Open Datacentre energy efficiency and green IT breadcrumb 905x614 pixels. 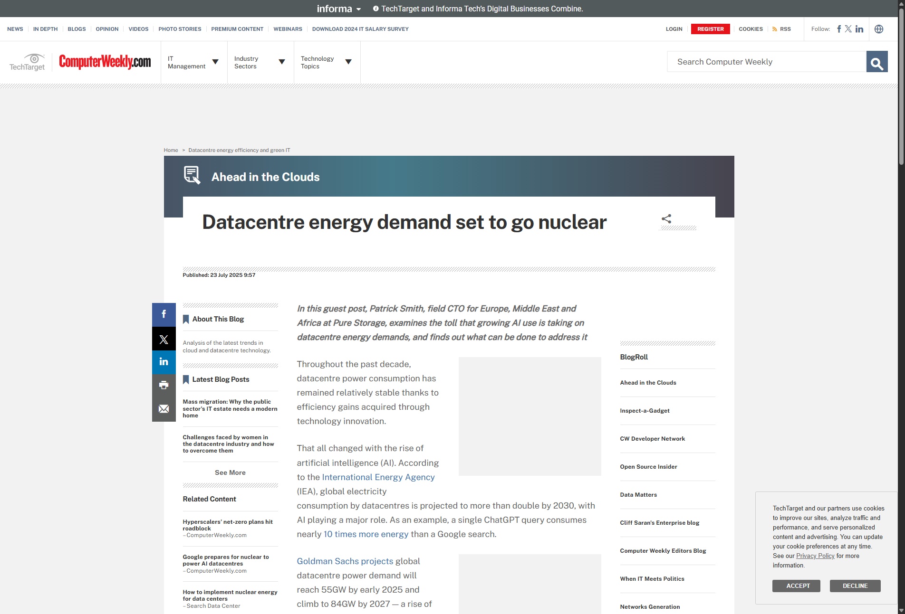coord(239,150)
